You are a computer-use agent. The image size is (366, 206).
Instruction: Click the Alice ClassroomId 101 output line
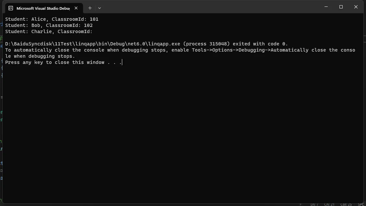52,19
